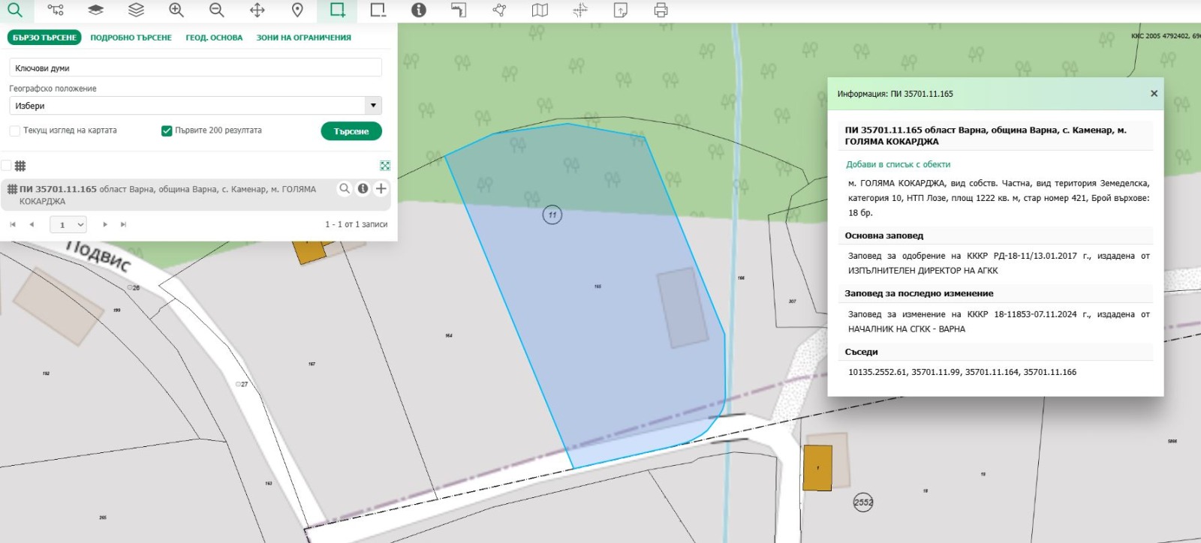
Task: Click the 'Ключови думи' search field
Action: point(195,68)
